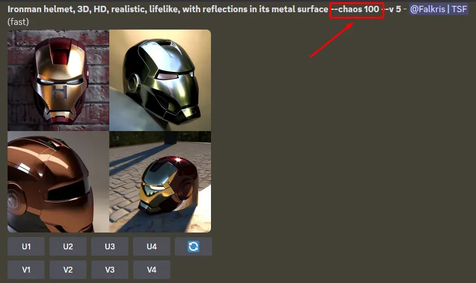Viewport: 476px width, 283px height.
Task: Make variations of fourth image via V4
Action: (152, 270)
